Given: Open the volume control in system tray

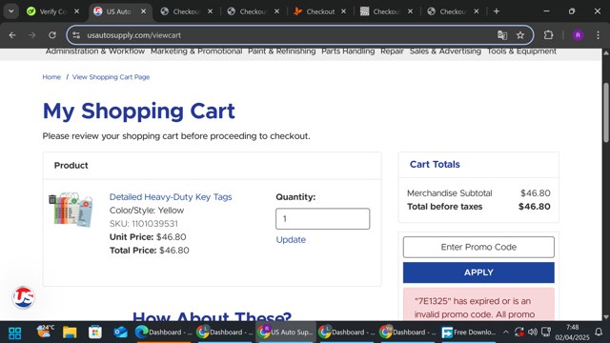Looking at the screenshot, I should click(533, 333).
